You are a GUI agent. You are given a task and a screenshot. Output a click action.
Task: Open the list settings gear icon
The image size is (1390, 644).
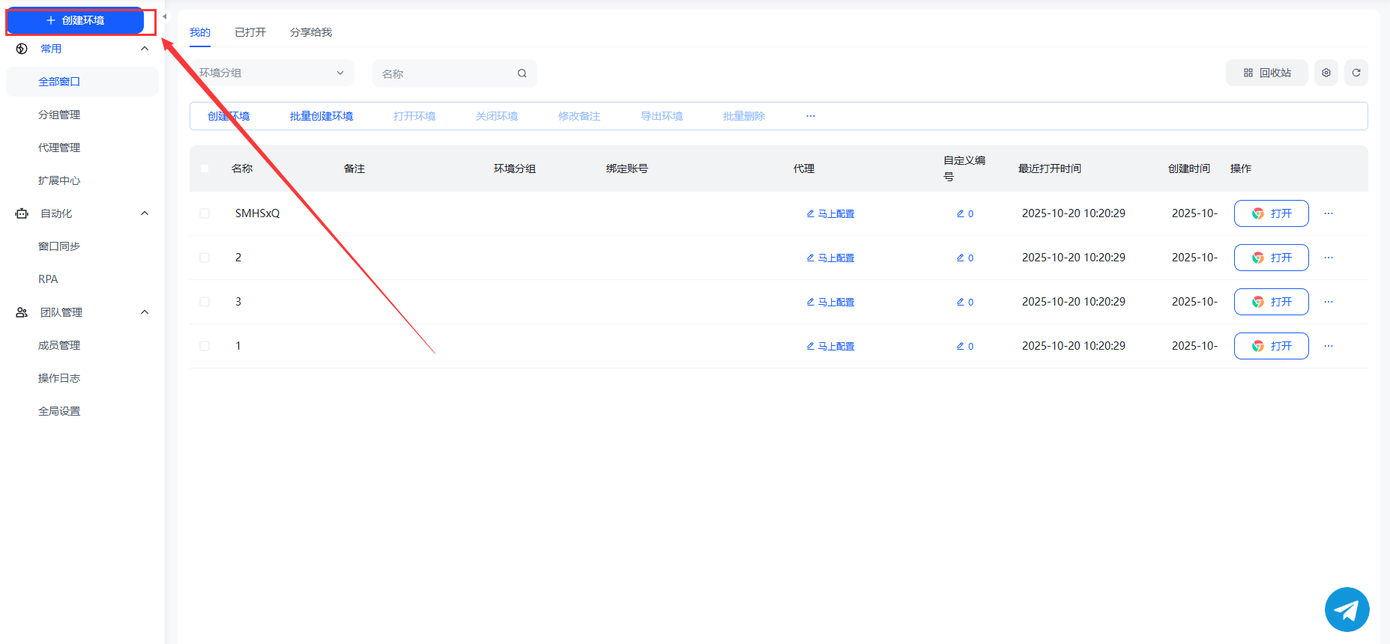click(1326, 73)
